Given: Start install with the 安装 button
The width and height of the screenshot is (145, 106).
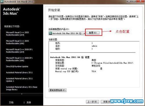Looking at the screenshot, I should (x=106, y=102).
